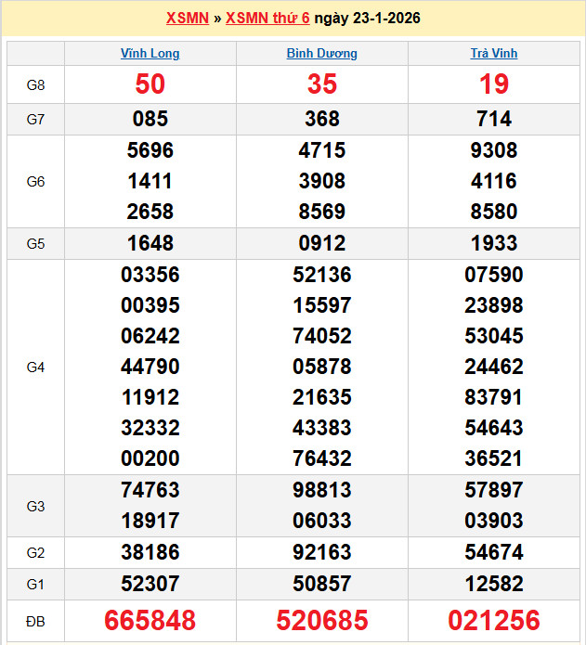Click G1 result 12582 for Trà Vinh
586x645 pixels.
point(494,584)
